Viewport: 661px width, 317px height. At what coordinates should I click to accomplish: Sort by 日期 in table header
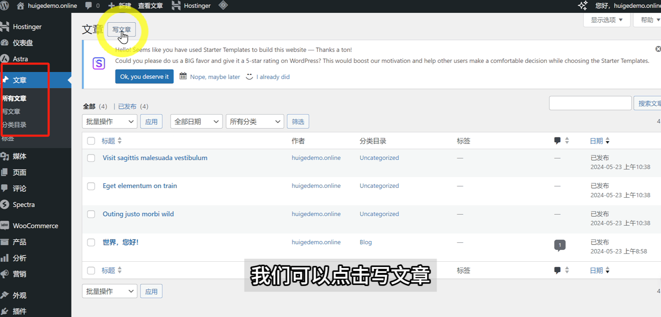[x=600, y=141]
